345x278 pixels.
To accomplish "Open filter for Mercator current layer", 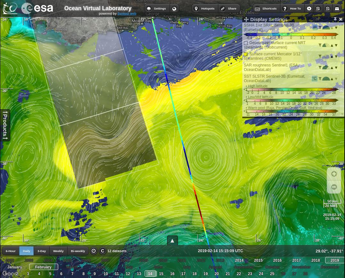I will 320,57.
